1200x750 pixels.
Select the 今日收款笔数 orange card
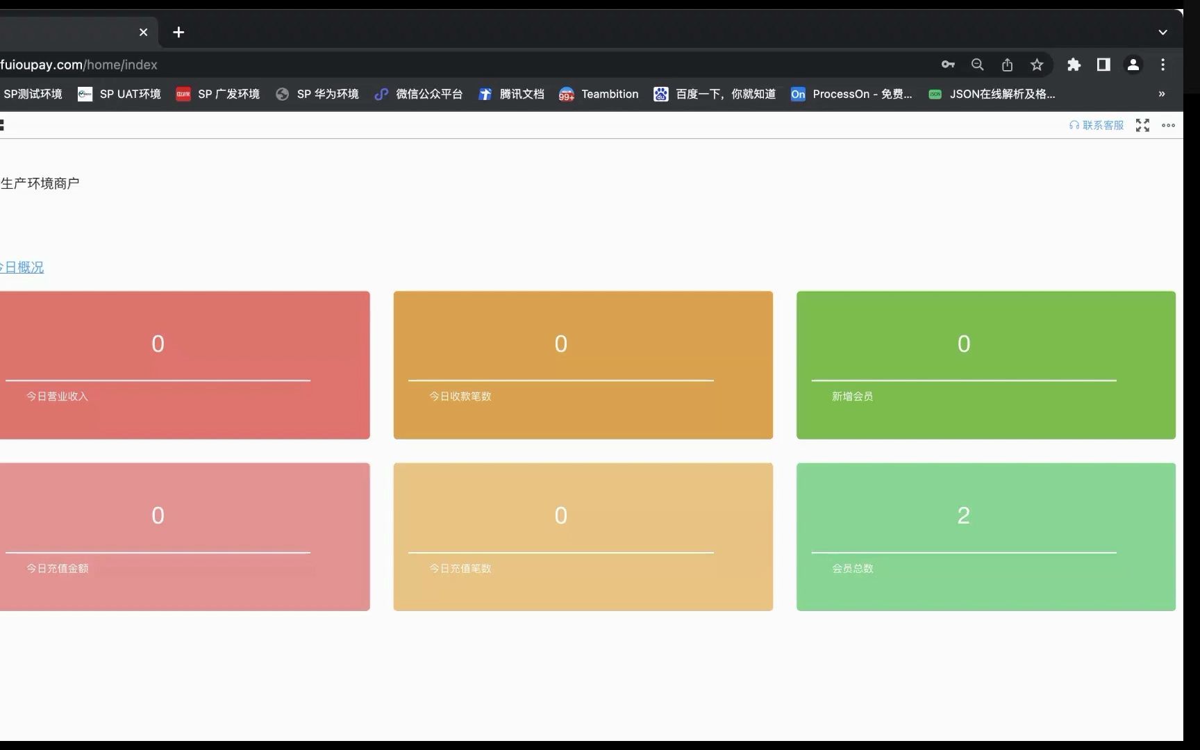click(x=583, y=365)
